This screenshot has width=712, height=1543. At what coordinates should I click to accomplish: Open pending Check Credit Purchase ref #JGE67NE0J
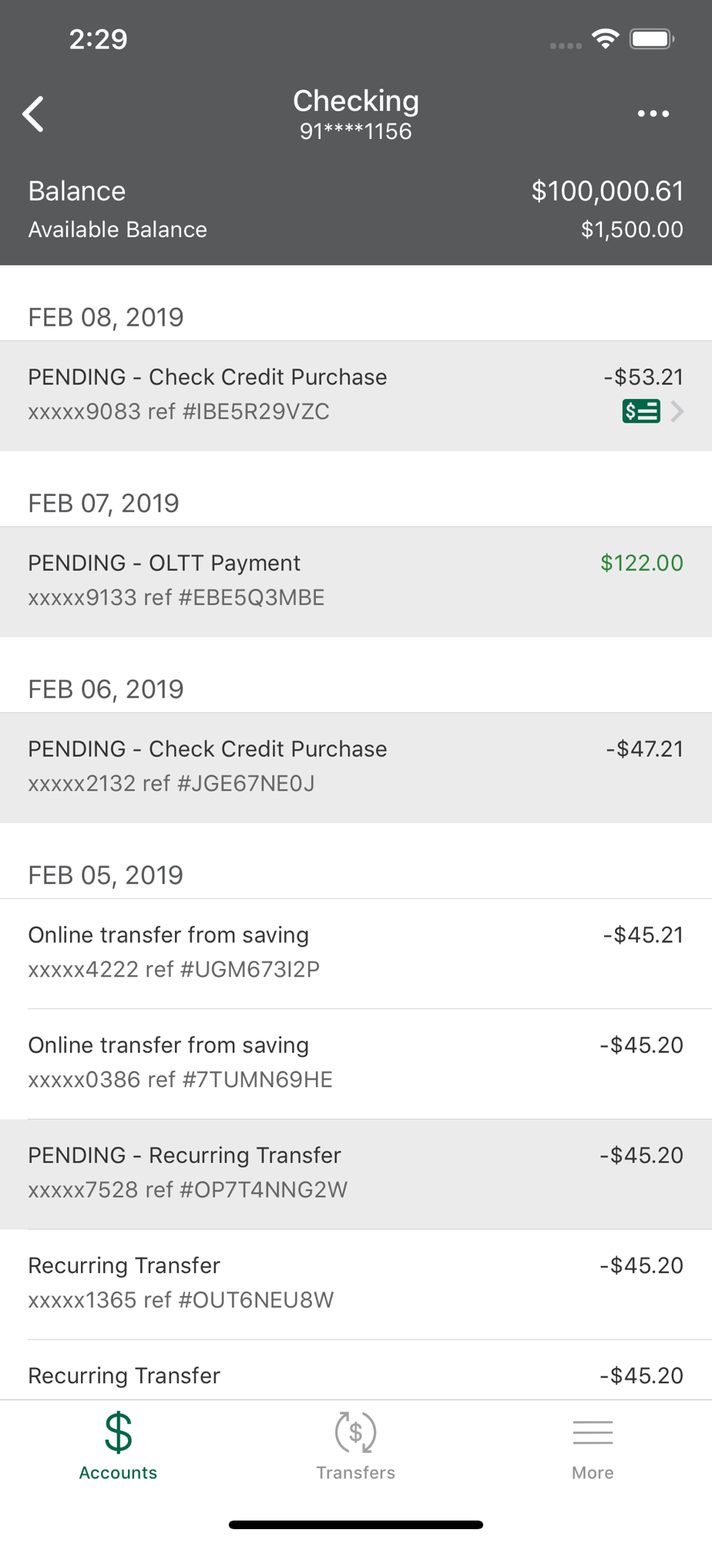[356, 768]
